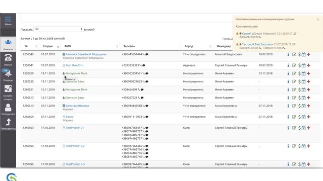Click manager Женя Аквамен in row 1250521
The image size is (323, 181).
[x=224, y=89]
